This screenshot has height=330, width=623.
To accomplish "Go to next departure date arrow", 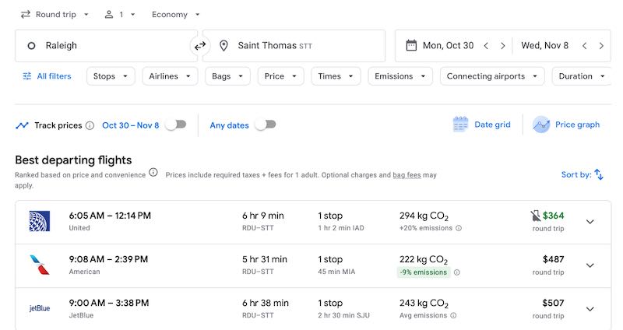I will pos(503,46).
